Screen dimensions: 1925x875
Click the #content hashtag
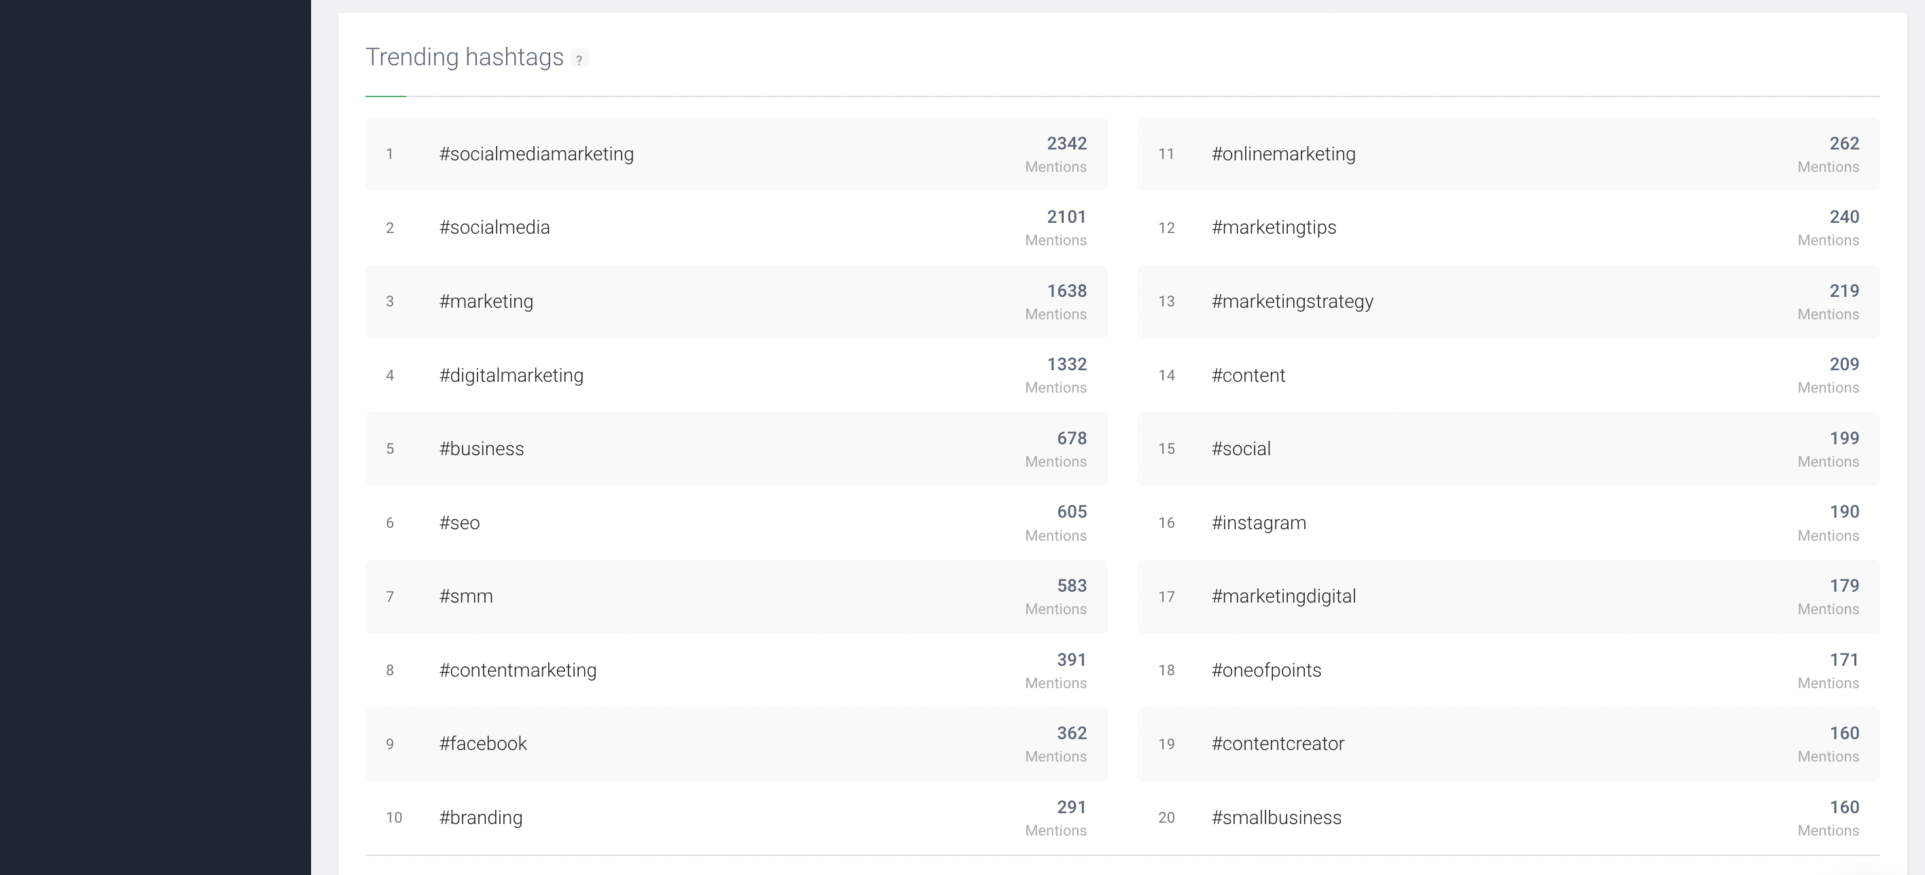1248,376
